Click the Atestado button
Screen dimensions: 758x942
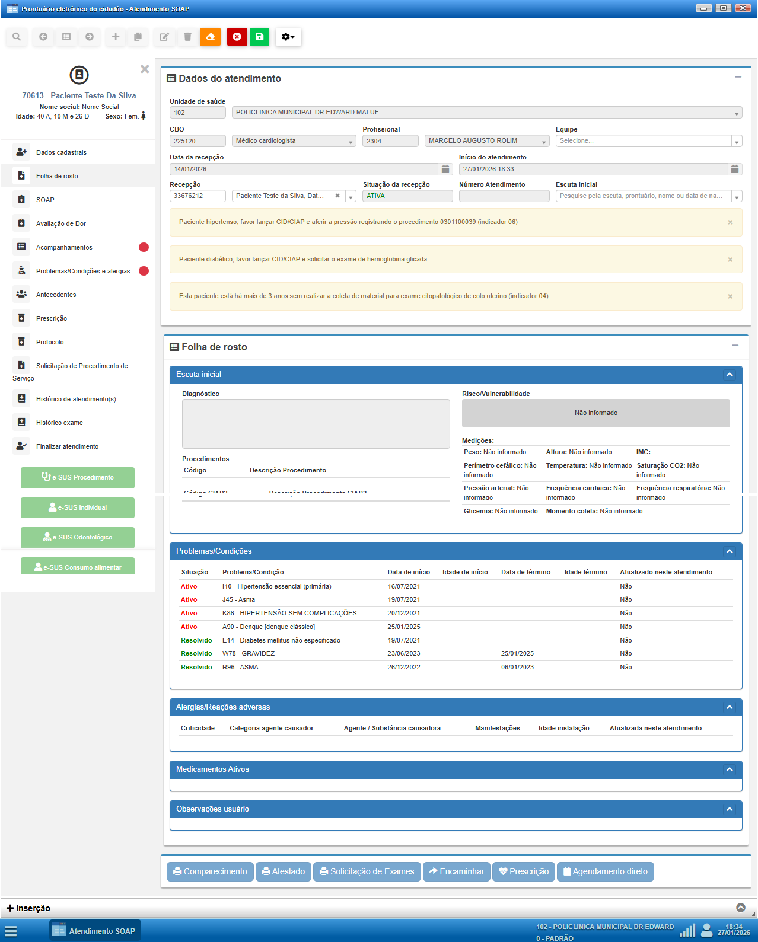pos(283,871)
